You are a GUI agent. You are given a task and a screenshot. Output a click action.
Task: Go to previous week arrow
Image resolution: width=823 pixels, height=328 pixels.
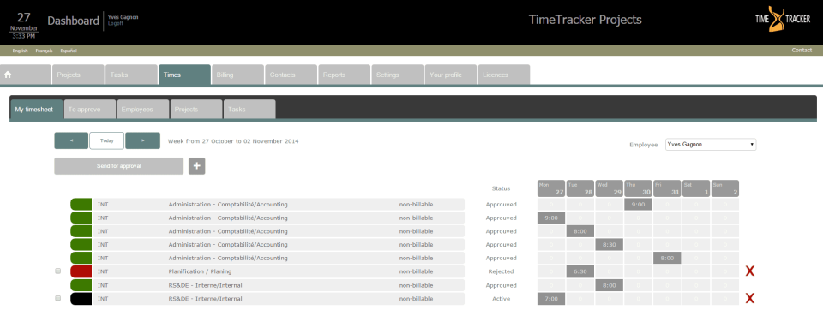tap(71, 141)
